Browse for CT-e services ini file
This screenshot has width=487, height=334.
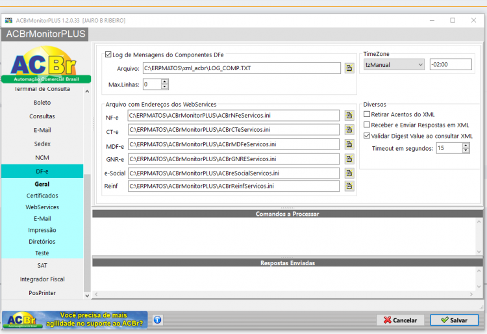click(x=349, y=129)
